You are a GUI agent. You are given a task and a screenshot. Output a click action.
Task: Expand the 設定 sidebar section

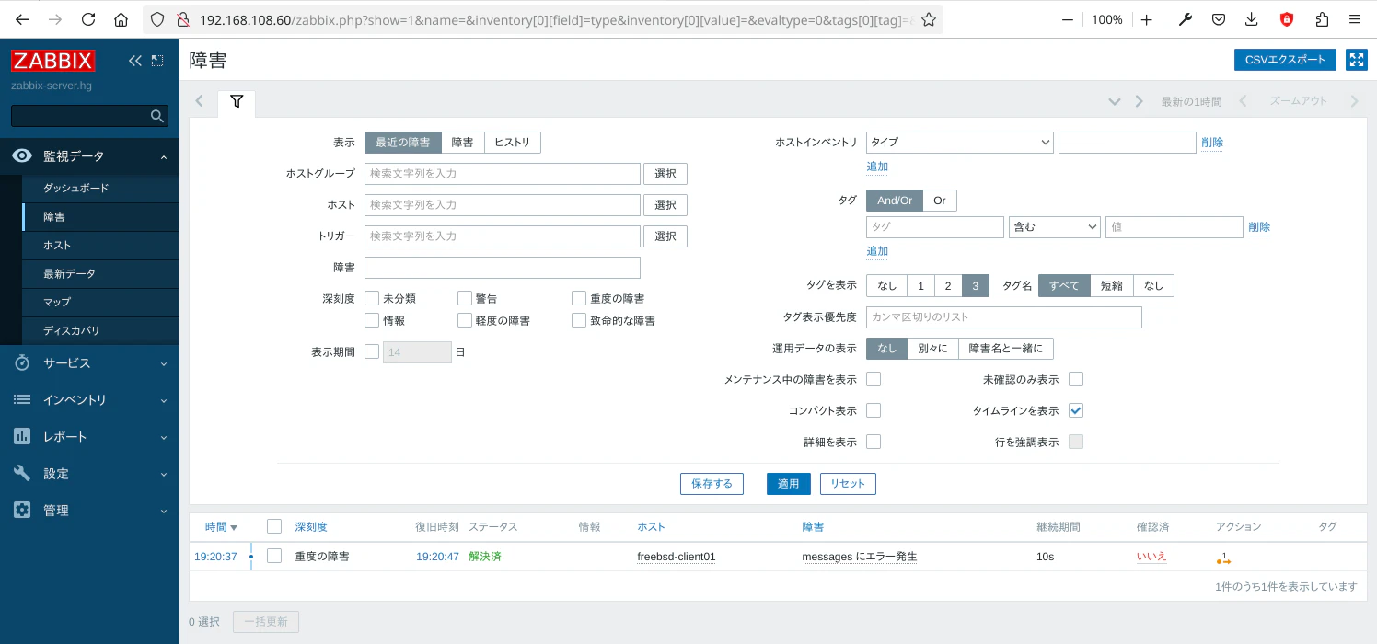coord(89,474)
